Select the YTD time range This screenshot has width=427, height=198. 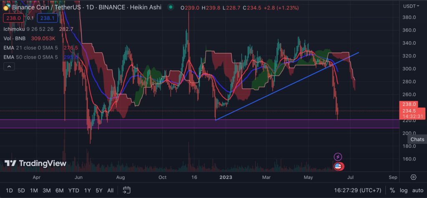(x=73, y=191)
